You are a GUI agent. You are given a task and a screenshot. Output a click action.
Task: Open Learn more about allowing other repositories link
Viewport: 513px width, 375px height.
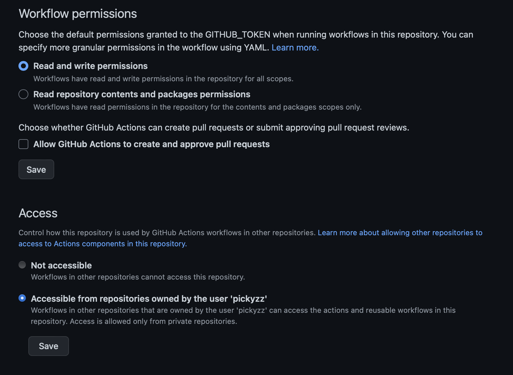[x=400, y=232]
